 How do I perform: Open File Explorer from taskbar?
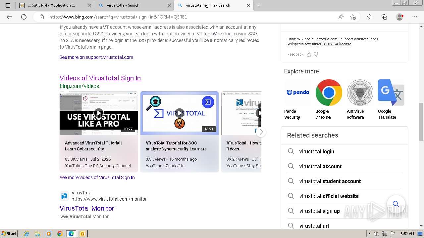point(37,234)
